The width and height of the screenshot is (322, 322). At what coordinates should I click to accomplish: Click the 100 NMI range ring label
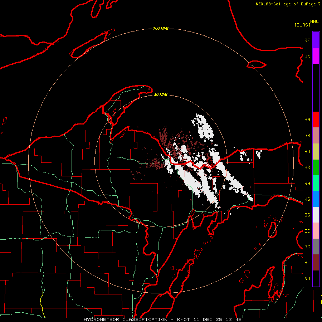click(161, 28)
